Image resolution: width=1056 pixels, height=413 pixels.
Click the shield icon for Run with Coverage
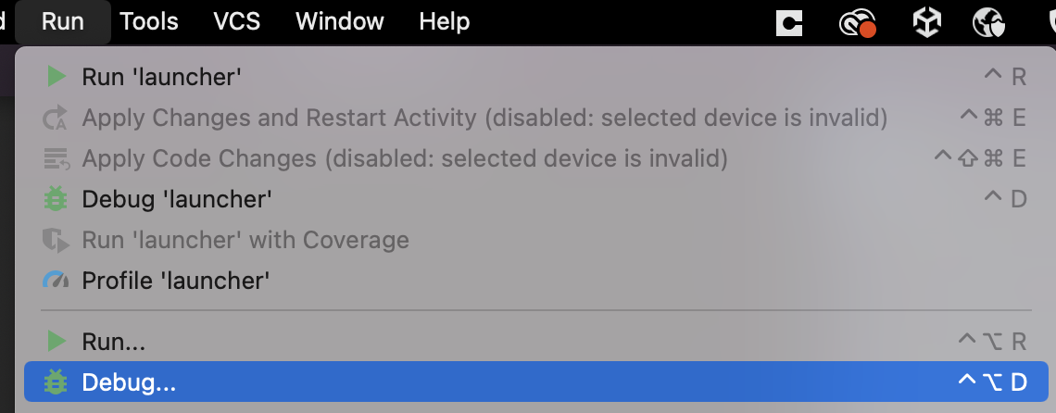[57, 240]
